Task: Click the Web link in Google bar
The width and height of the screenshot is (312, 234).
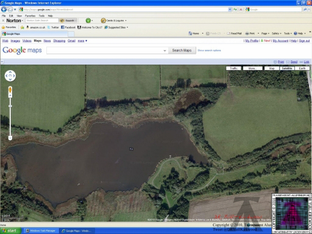Action: point(5,41)
